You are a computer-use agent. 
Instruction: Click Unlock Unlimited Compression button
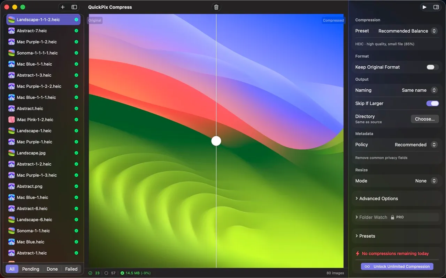397,267
